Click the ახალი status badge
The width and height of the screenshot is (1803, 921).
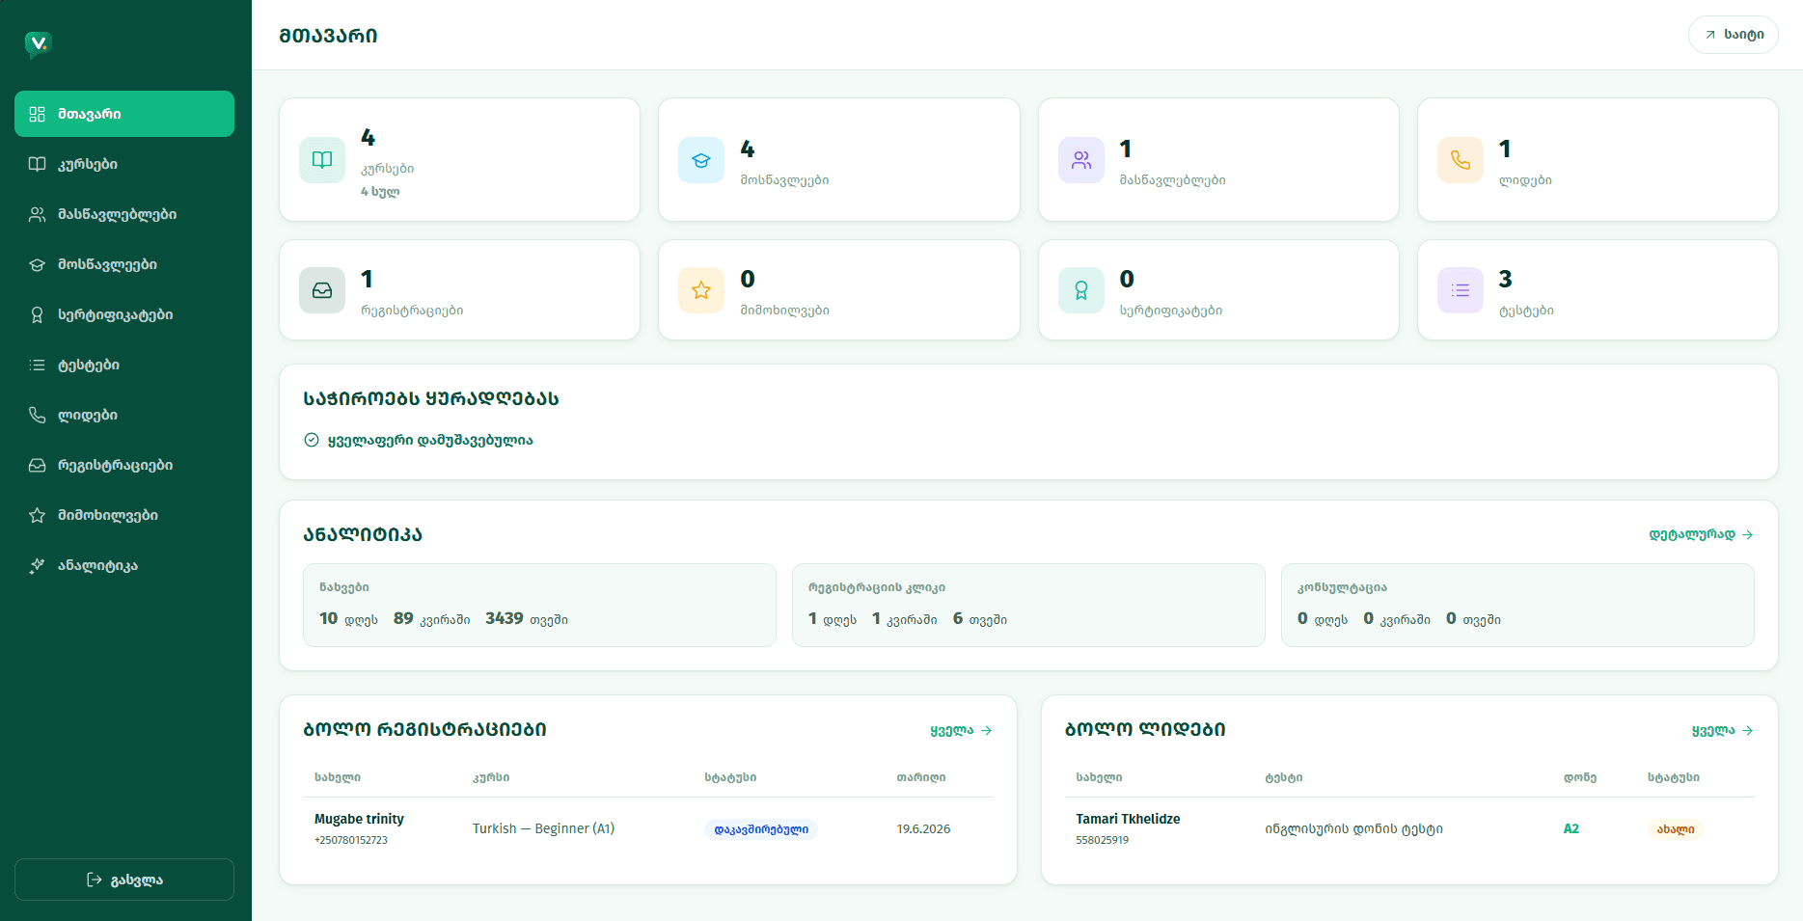point(1676,829)
